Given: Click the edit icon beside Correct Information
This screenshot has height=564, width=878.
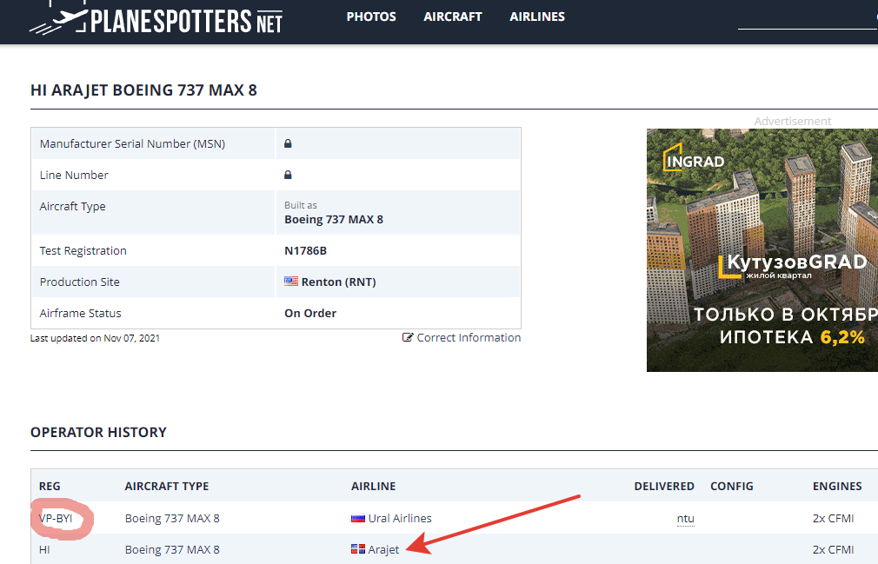Looking at the screenshot, I should 408,337.
